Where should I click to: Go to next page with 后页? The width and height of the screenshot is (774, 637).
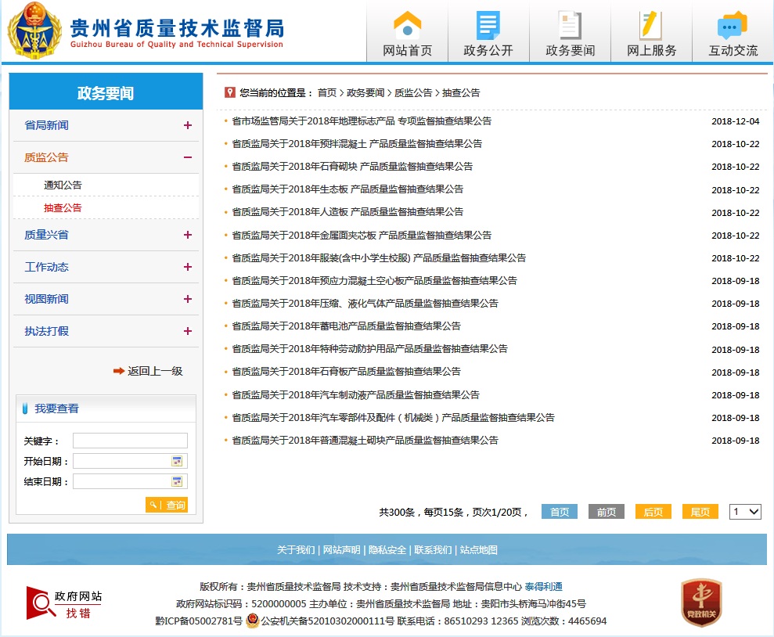653,512
